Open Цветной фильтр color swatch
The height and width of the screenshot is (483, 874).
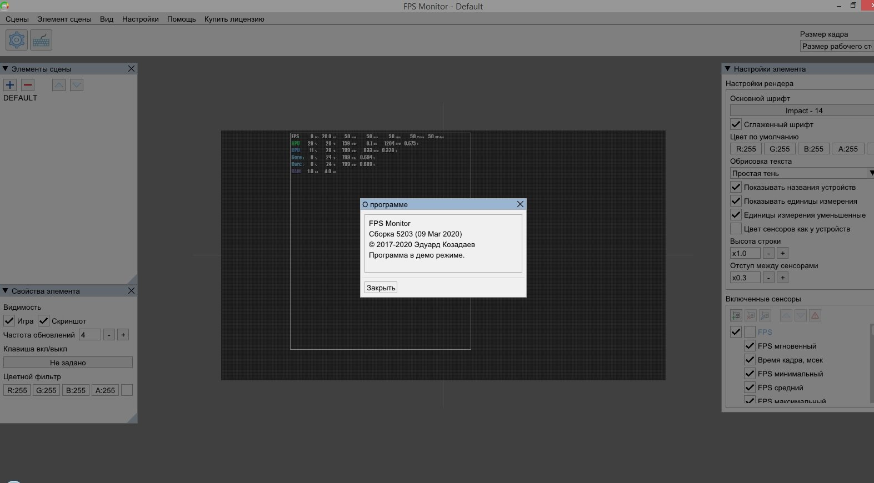tap(127, 390)
